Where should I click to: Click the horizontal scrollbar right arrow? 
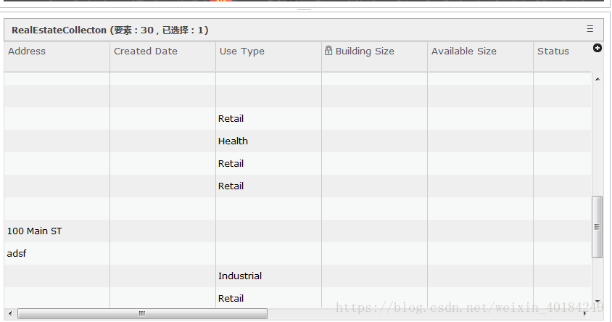point(585,313)
